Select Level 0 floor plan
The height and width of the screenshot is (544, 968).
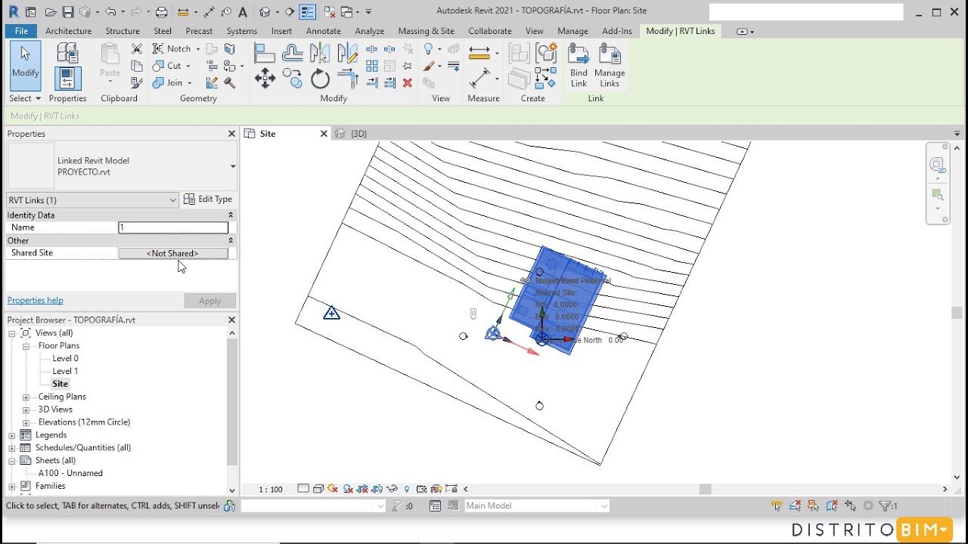coord(65,359)
